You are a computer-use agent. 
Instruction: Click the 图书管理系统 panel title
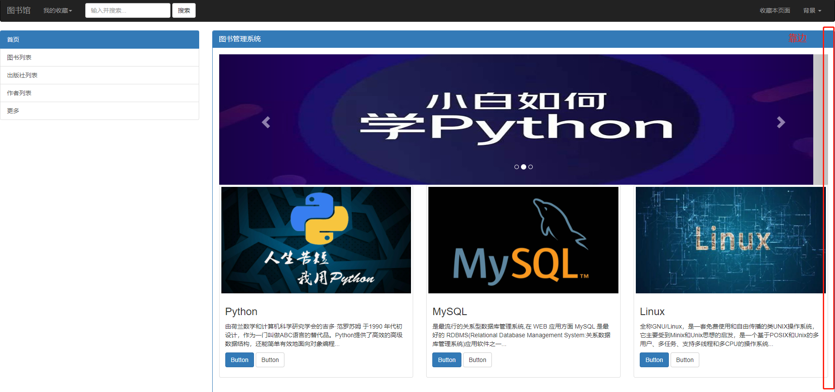click(x=240, y=39)
